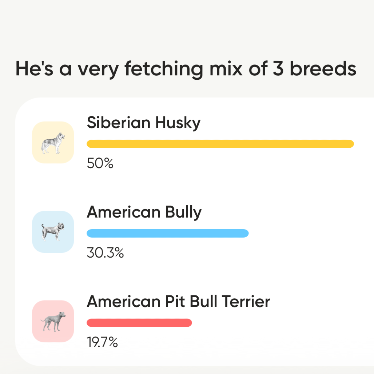This screenshot has width=374, height=374.
Task: Select the American Bully breed name
Action: point(144,212)
